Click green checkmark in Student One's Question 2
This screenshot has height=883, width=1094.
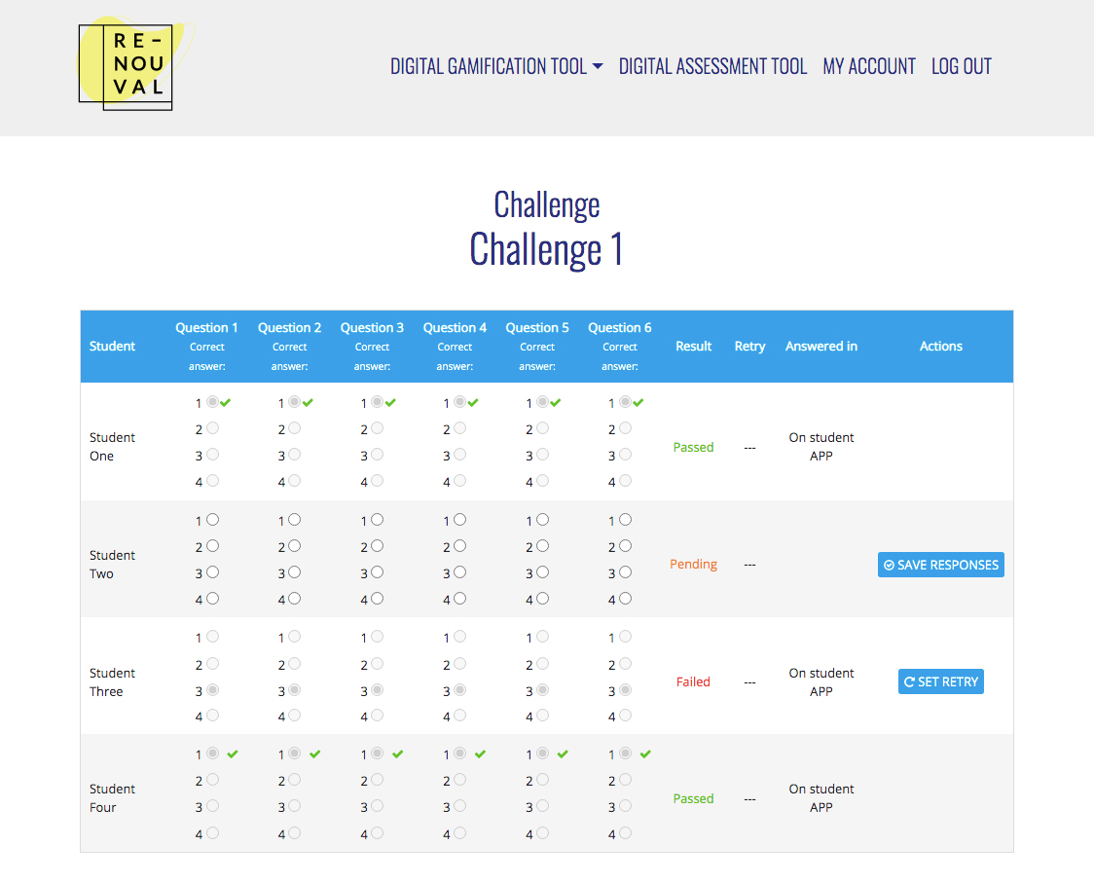pos(308,403)
